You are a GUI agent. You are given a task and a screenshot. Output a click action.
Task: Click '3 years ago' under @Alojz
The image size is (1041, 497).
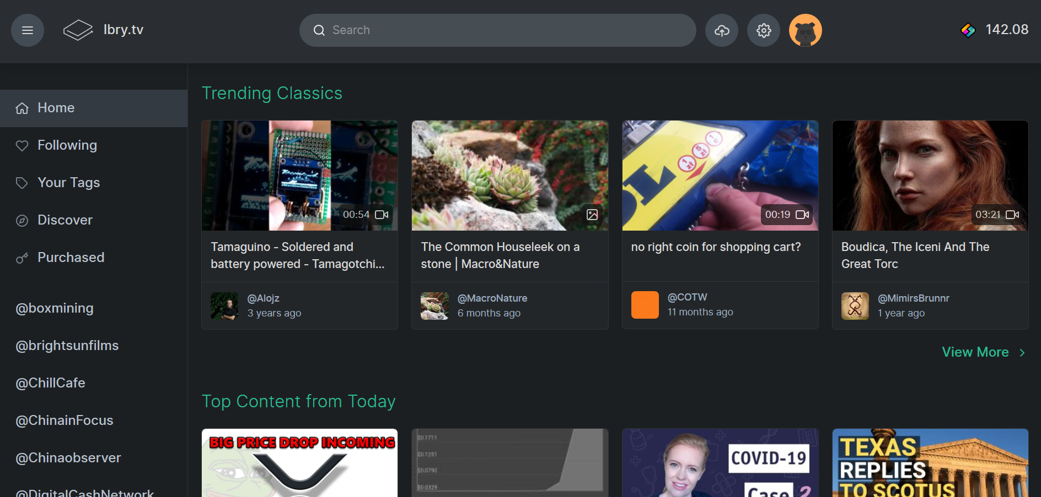pyautogui.click(x=274, y=313)
